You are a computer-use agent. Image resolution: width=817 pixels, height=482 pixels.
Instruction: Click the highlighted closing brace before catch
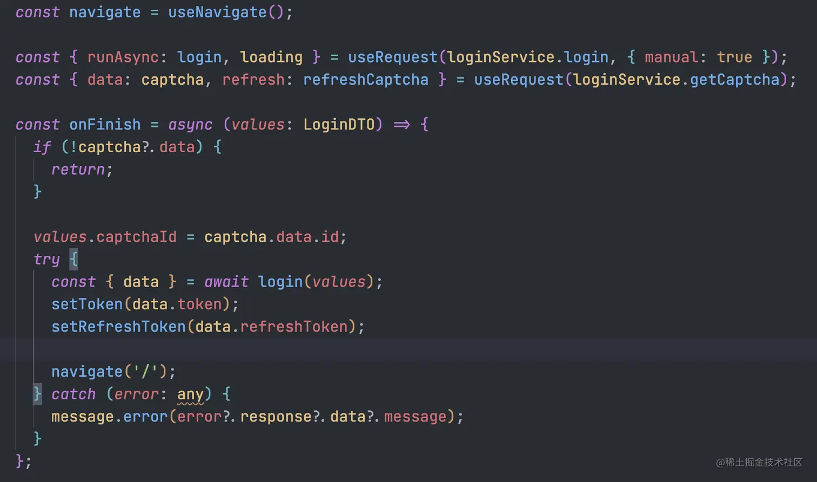click(x=37, y=394)
